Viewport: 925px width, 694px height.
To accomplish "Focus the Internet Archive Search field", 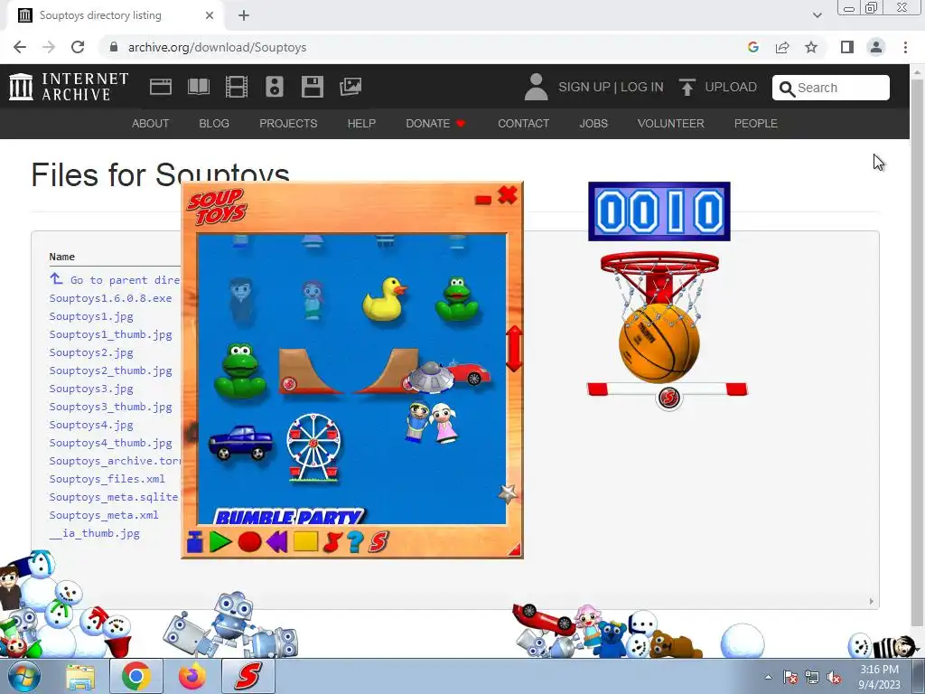I will coord(831,88).
